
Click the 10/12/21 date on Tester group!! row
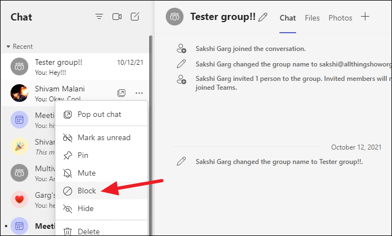[130, 63]
